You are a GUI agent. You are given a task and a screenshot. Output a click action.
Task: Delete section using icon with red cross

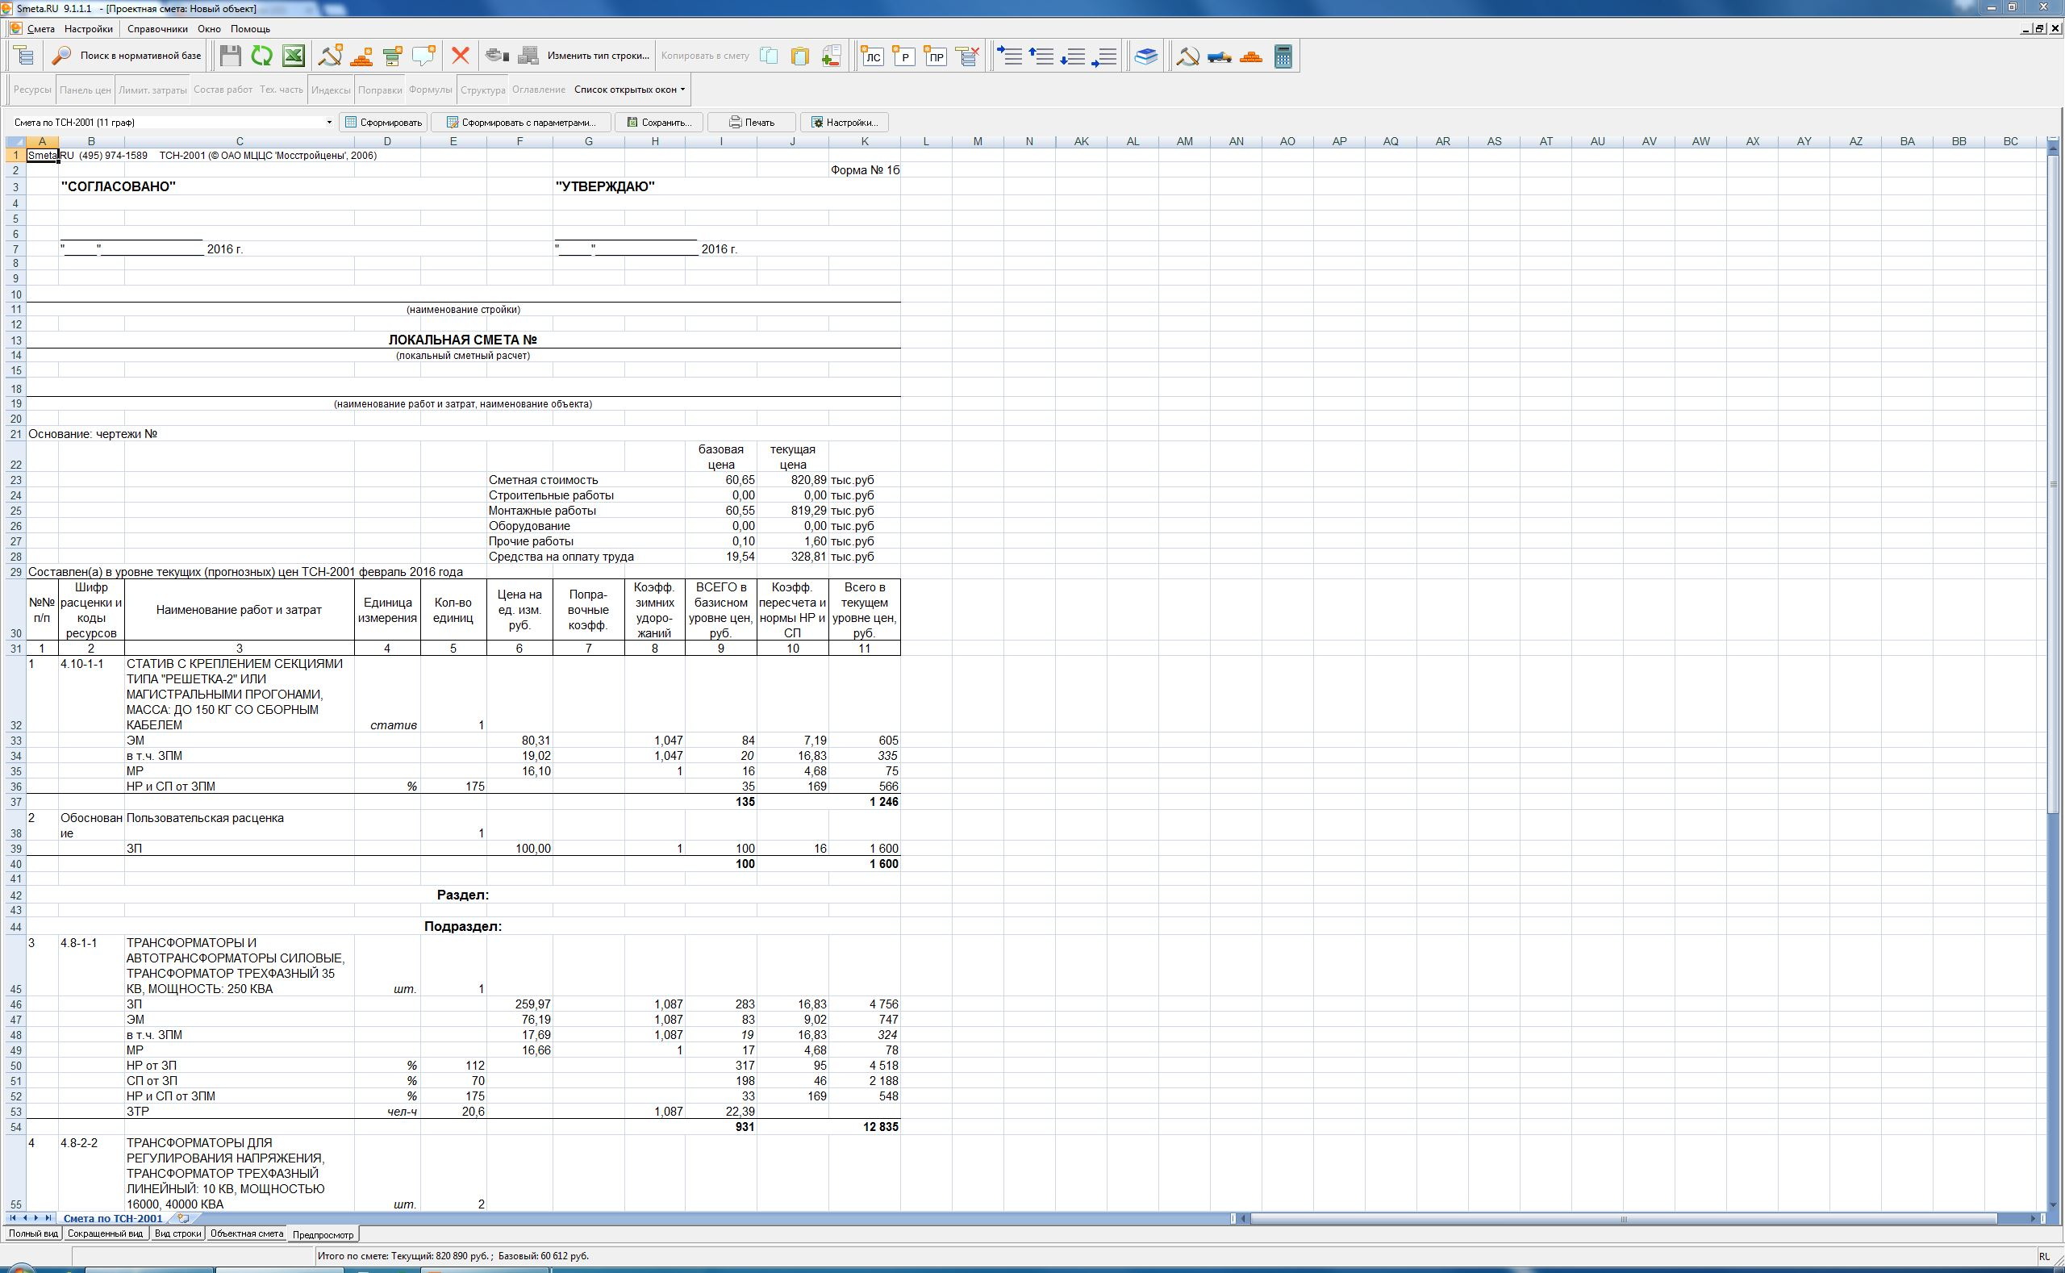coord(968,56)
